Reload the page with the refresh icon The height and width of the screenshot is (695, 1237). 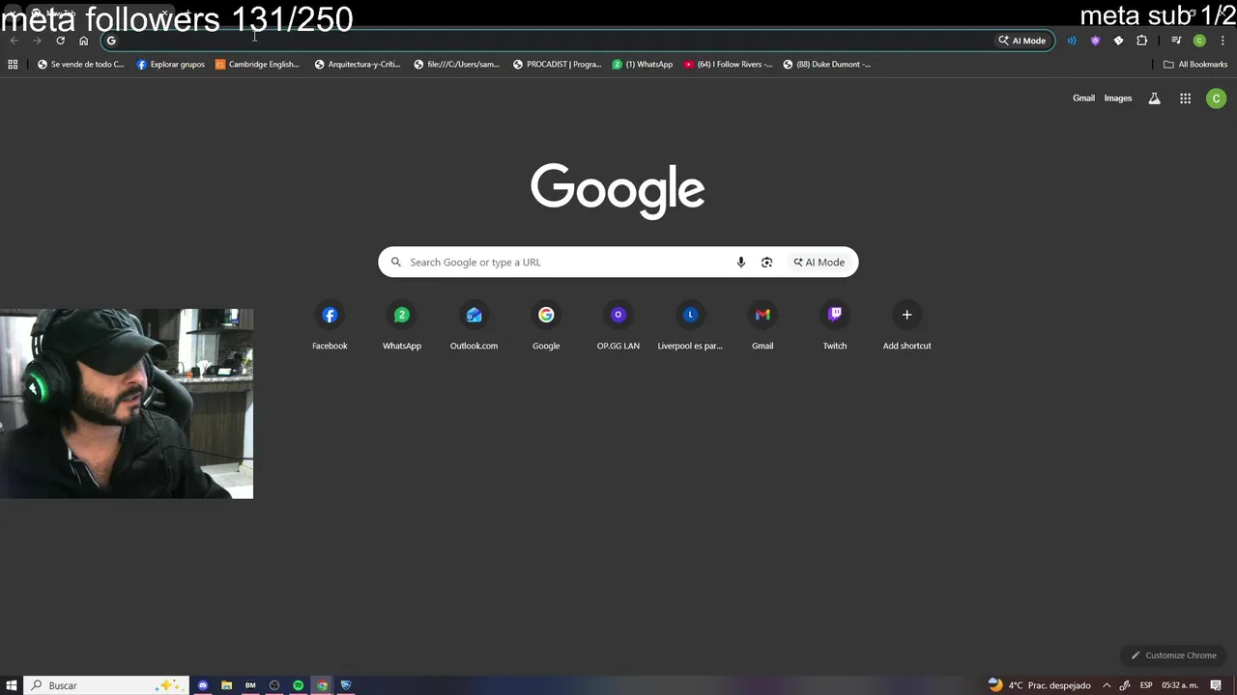point(60,41)
